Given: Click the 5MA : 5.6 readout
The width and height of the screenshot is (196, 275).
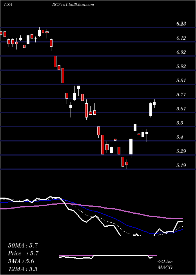Looking at the screenshot, I should click(x=21, y=261).
